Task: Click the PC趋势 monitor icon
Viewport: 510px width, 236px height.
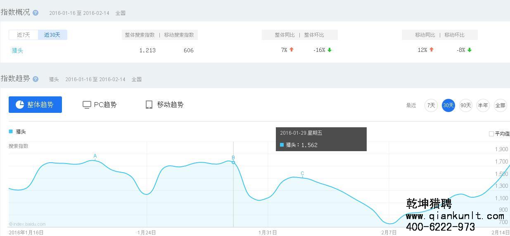Action: point(87,105)
